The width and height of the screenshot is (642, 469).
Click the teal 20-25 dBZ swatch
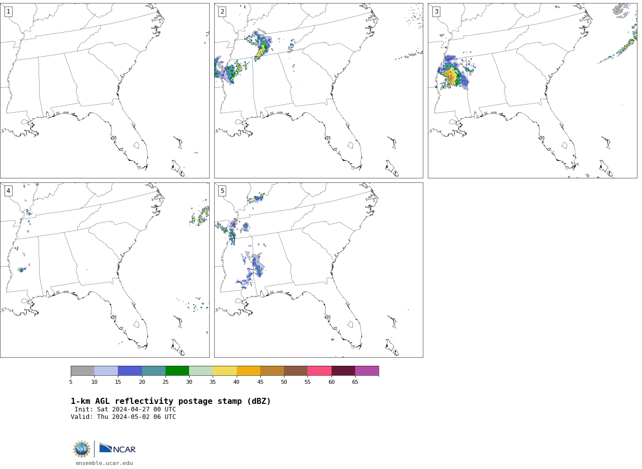coord(153,371)
